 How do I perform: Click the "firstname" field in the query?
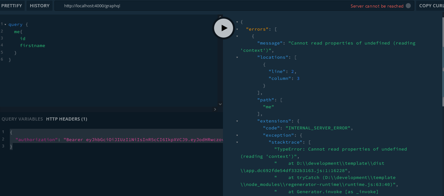33,45
